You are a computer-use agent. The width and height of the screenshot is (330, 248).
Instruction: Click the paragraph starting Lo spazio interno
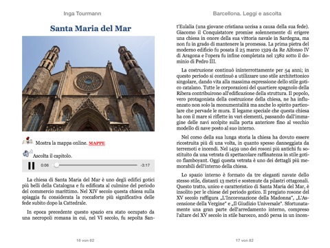(x=243, y=195)
